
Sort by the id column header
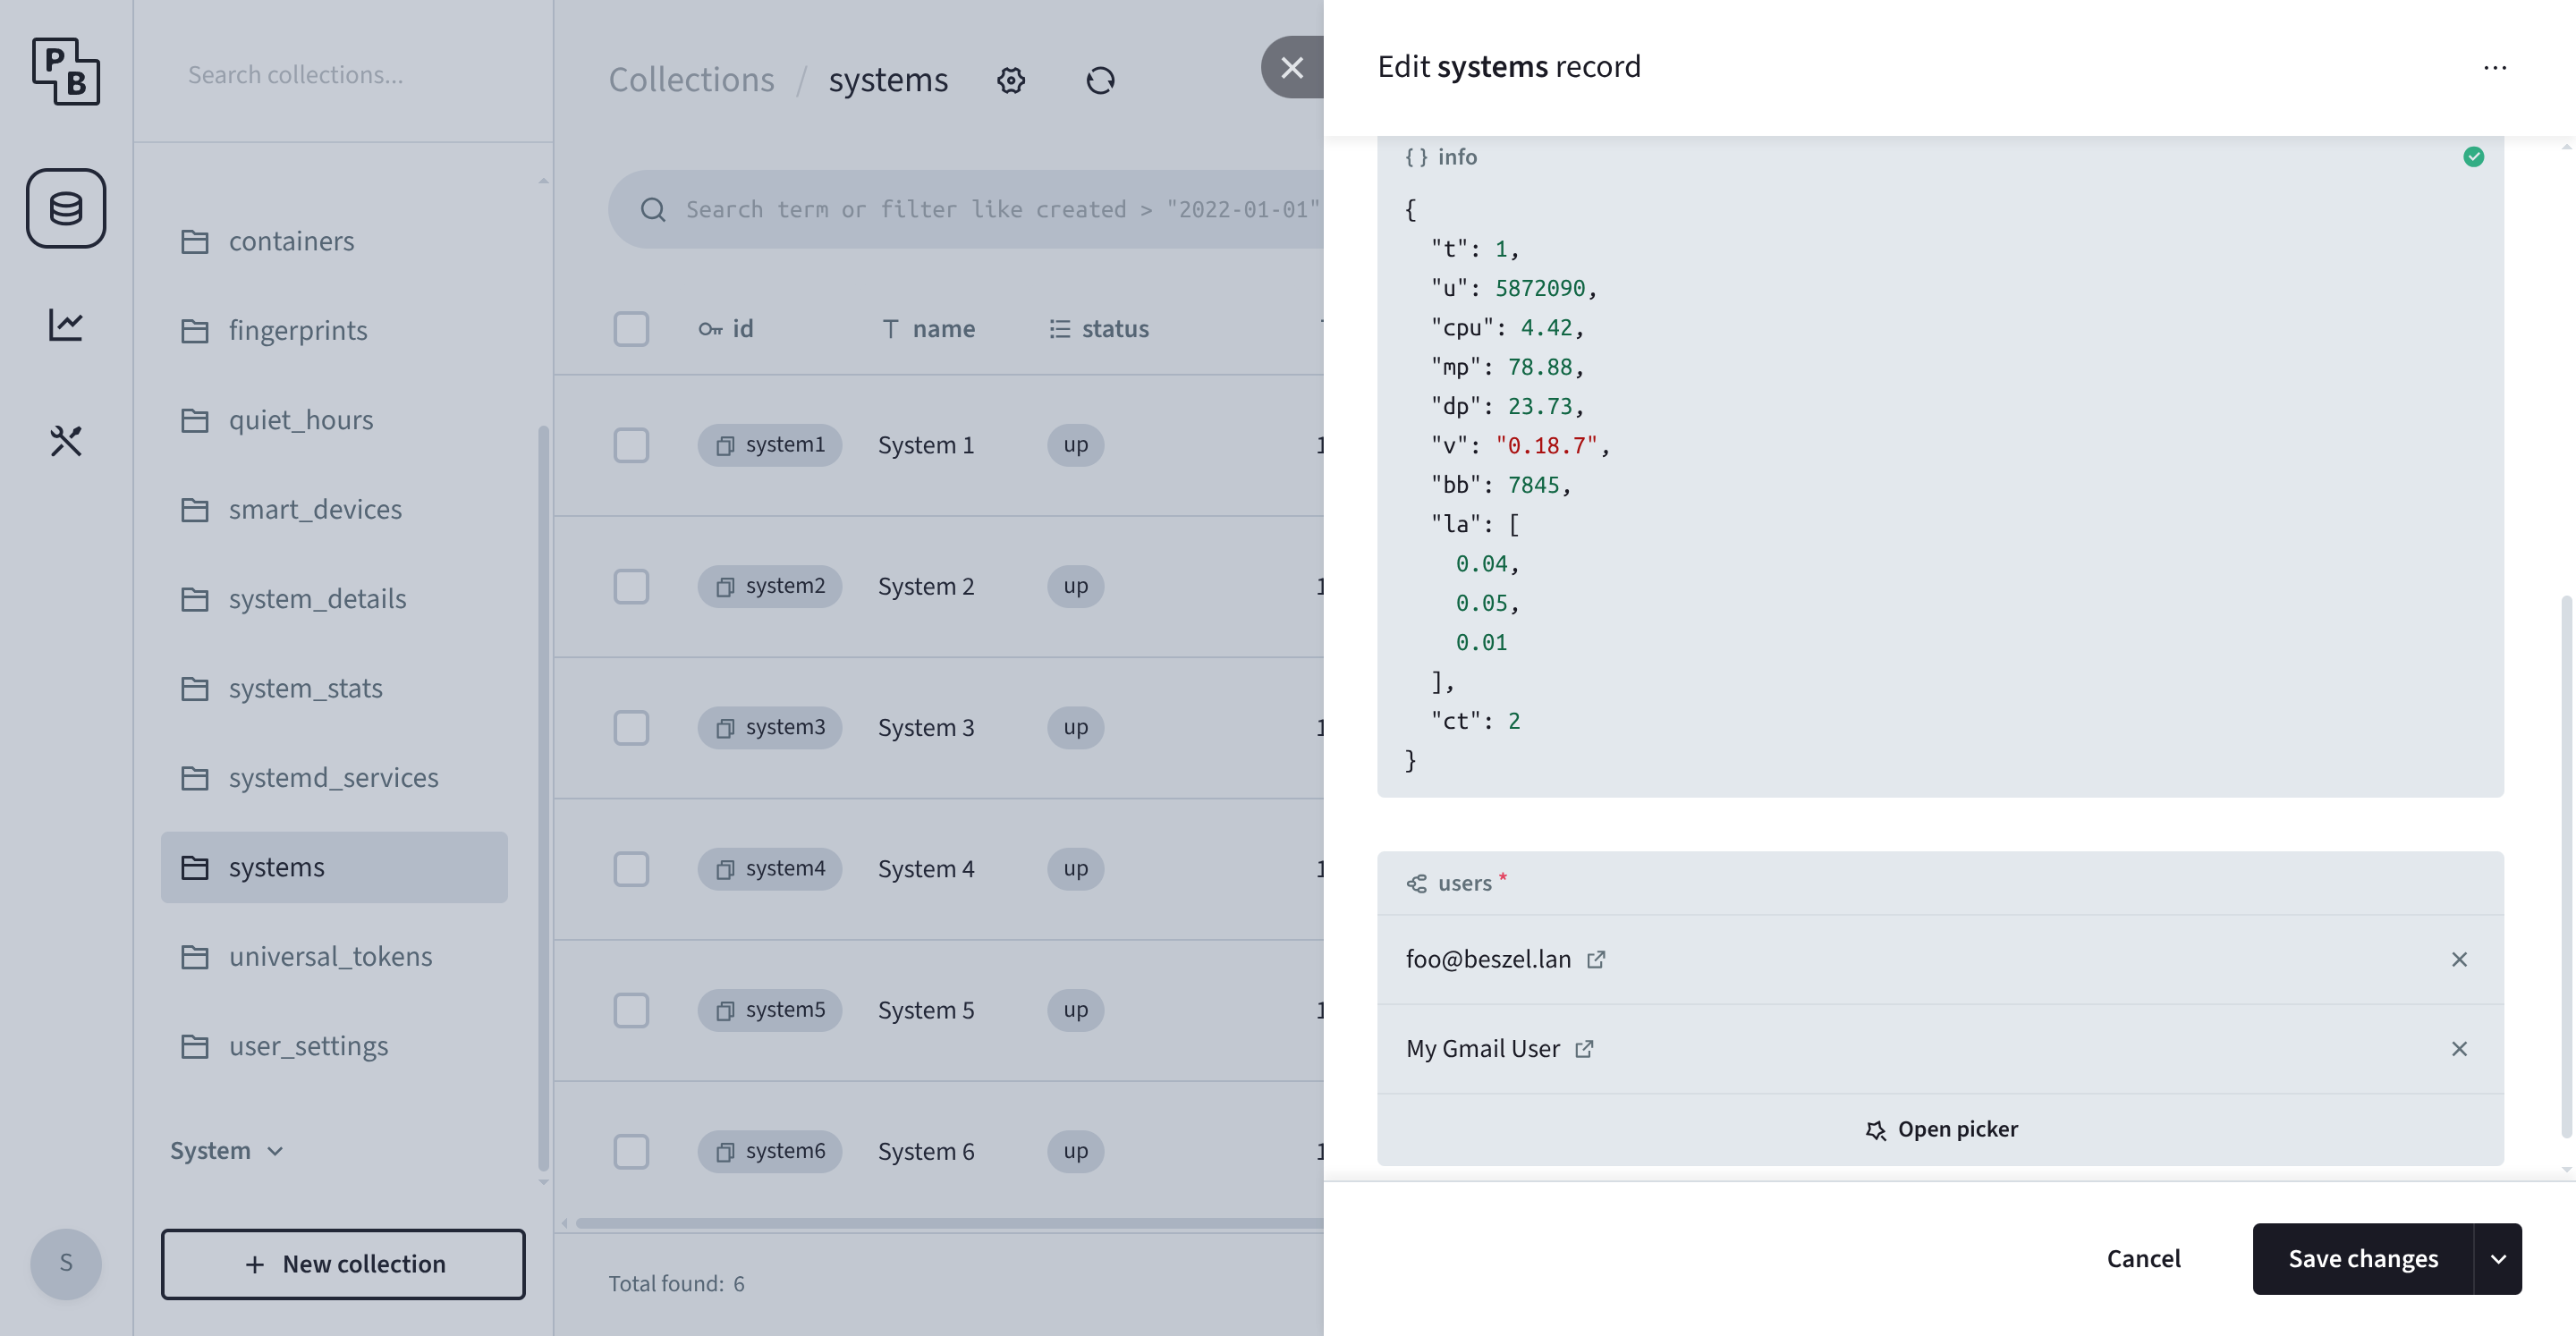[726, 328]
